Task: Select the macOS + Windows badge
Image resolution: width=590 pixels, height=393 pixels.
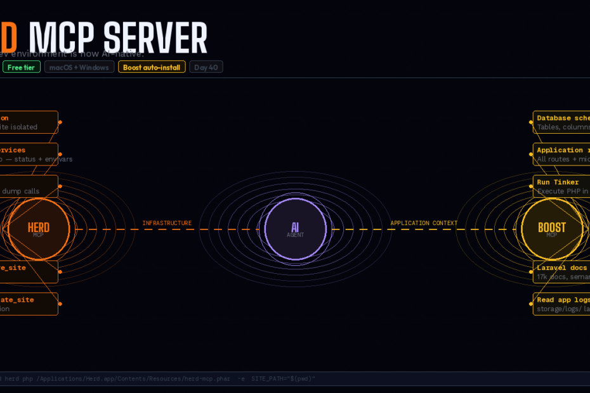Action: click(79, 67)
